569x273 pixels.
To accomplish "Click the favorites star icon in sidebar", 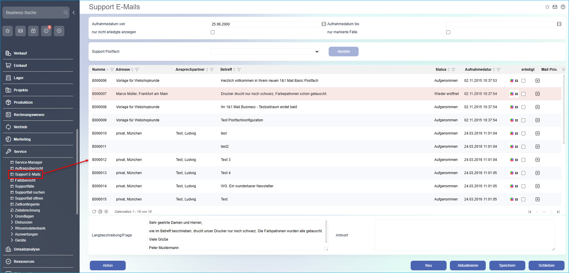I will [x=8, y=31].
